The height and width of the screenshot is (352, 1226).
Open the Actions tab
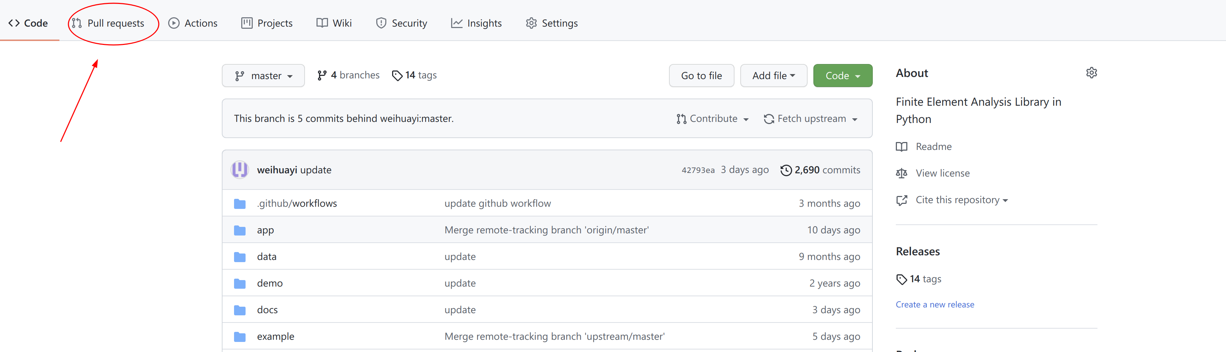click(x=193, y=23)
